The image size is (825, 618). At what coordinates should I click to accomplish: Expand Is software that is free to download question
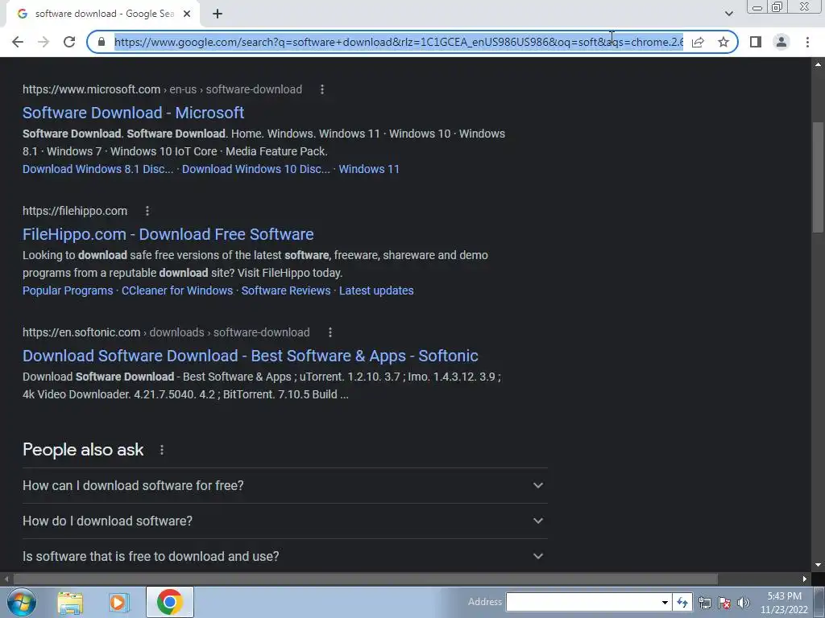[x=284, y=556]
